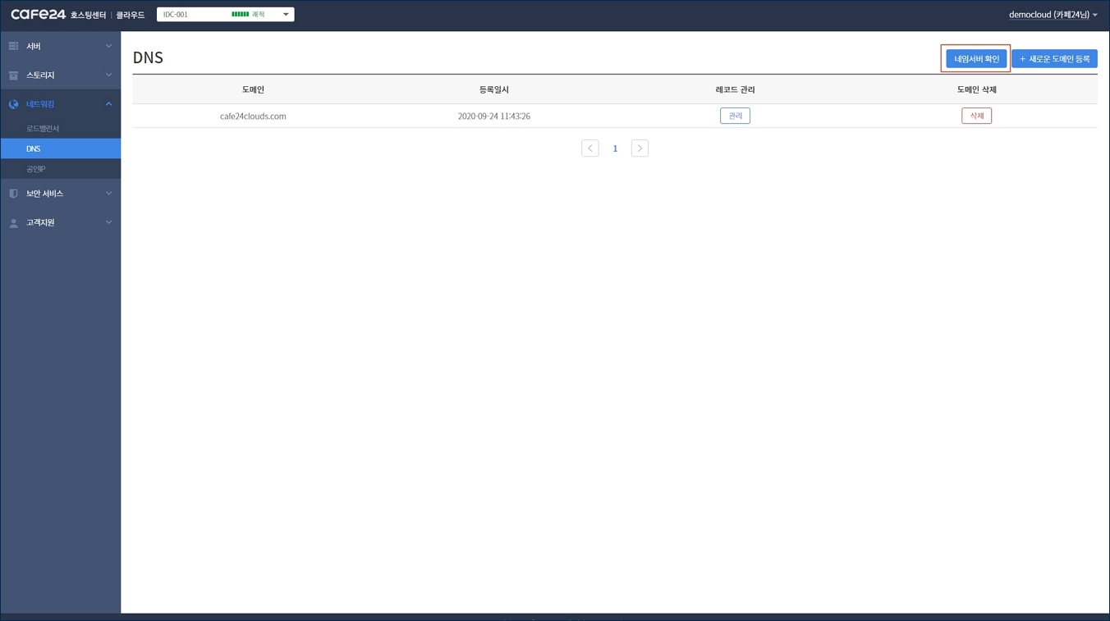Viewport: 1110px width, 621px height.
Task: Click 삭제 to delete cafe24clouds.com
Action: 976,116
